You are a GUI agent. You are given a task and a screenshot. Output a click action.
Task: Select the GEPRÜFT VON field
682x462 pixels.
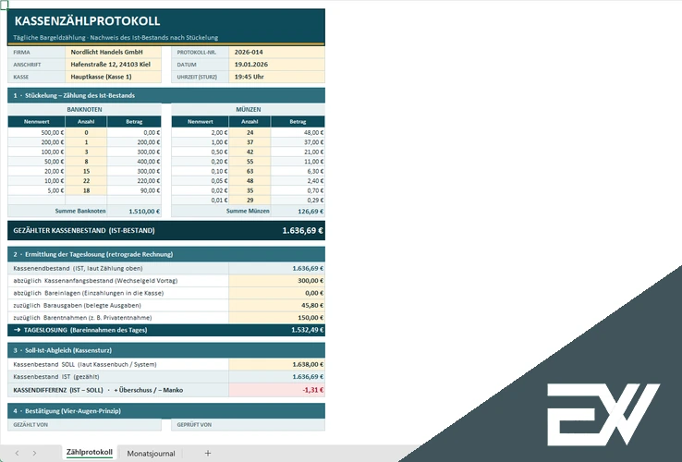(x=248, y=425)
